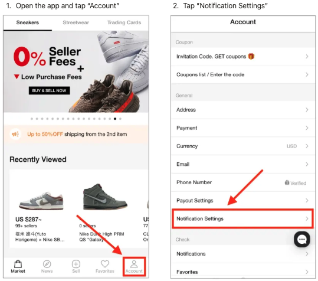Viewport: 318px width, 281px height.
Task: Switch to the Streetwear tab
Action: 76,22
